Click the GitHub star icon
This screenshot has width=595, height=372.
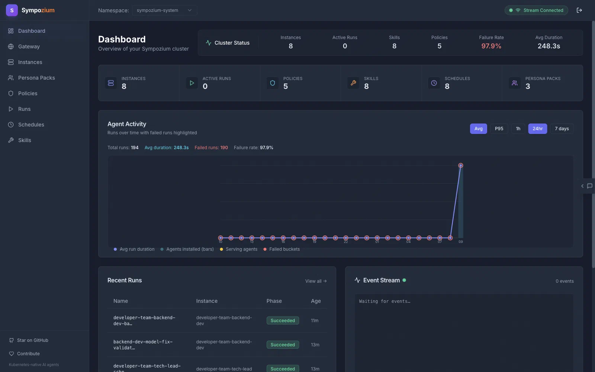pyautogui.click(x=11, y=340)
